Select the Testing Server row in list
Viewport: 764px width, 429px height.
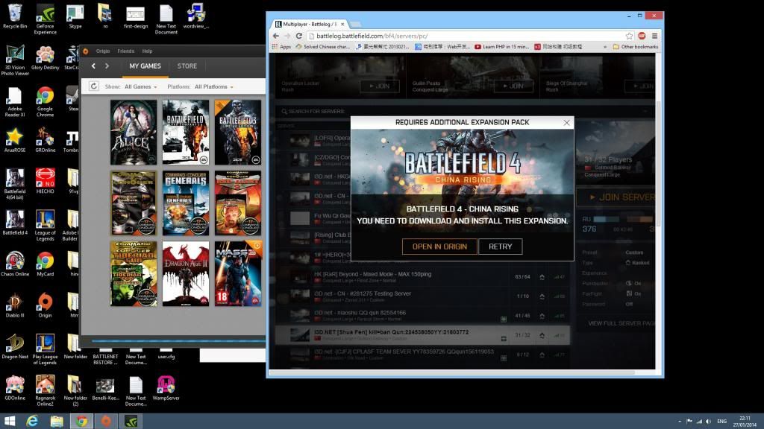pyautogui.click(x=422, y=296)
